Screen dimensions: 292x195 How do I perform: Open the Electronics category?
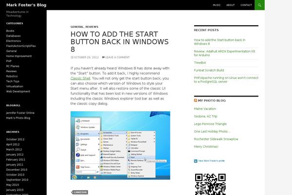coord(14,41)
